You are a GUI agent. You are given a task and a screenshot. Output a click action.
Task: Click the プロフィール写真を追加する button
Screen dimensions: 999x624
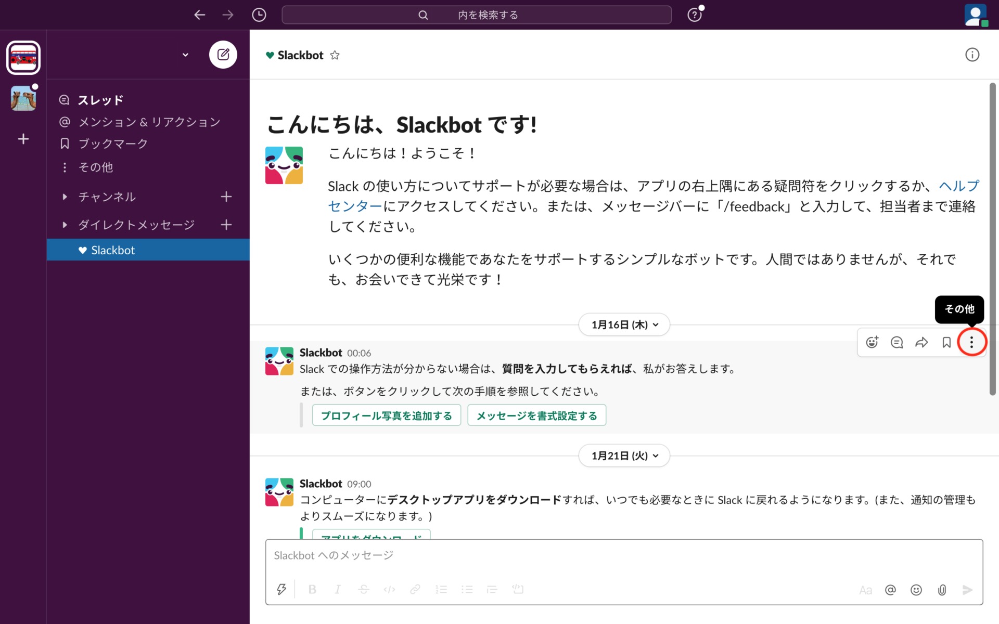click(386, 415)
